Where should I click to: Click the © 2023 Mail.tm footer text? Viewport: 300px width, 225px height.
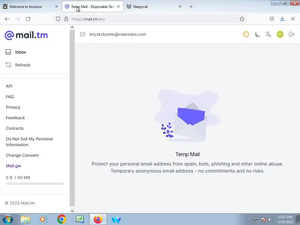(x=20, y=203)
